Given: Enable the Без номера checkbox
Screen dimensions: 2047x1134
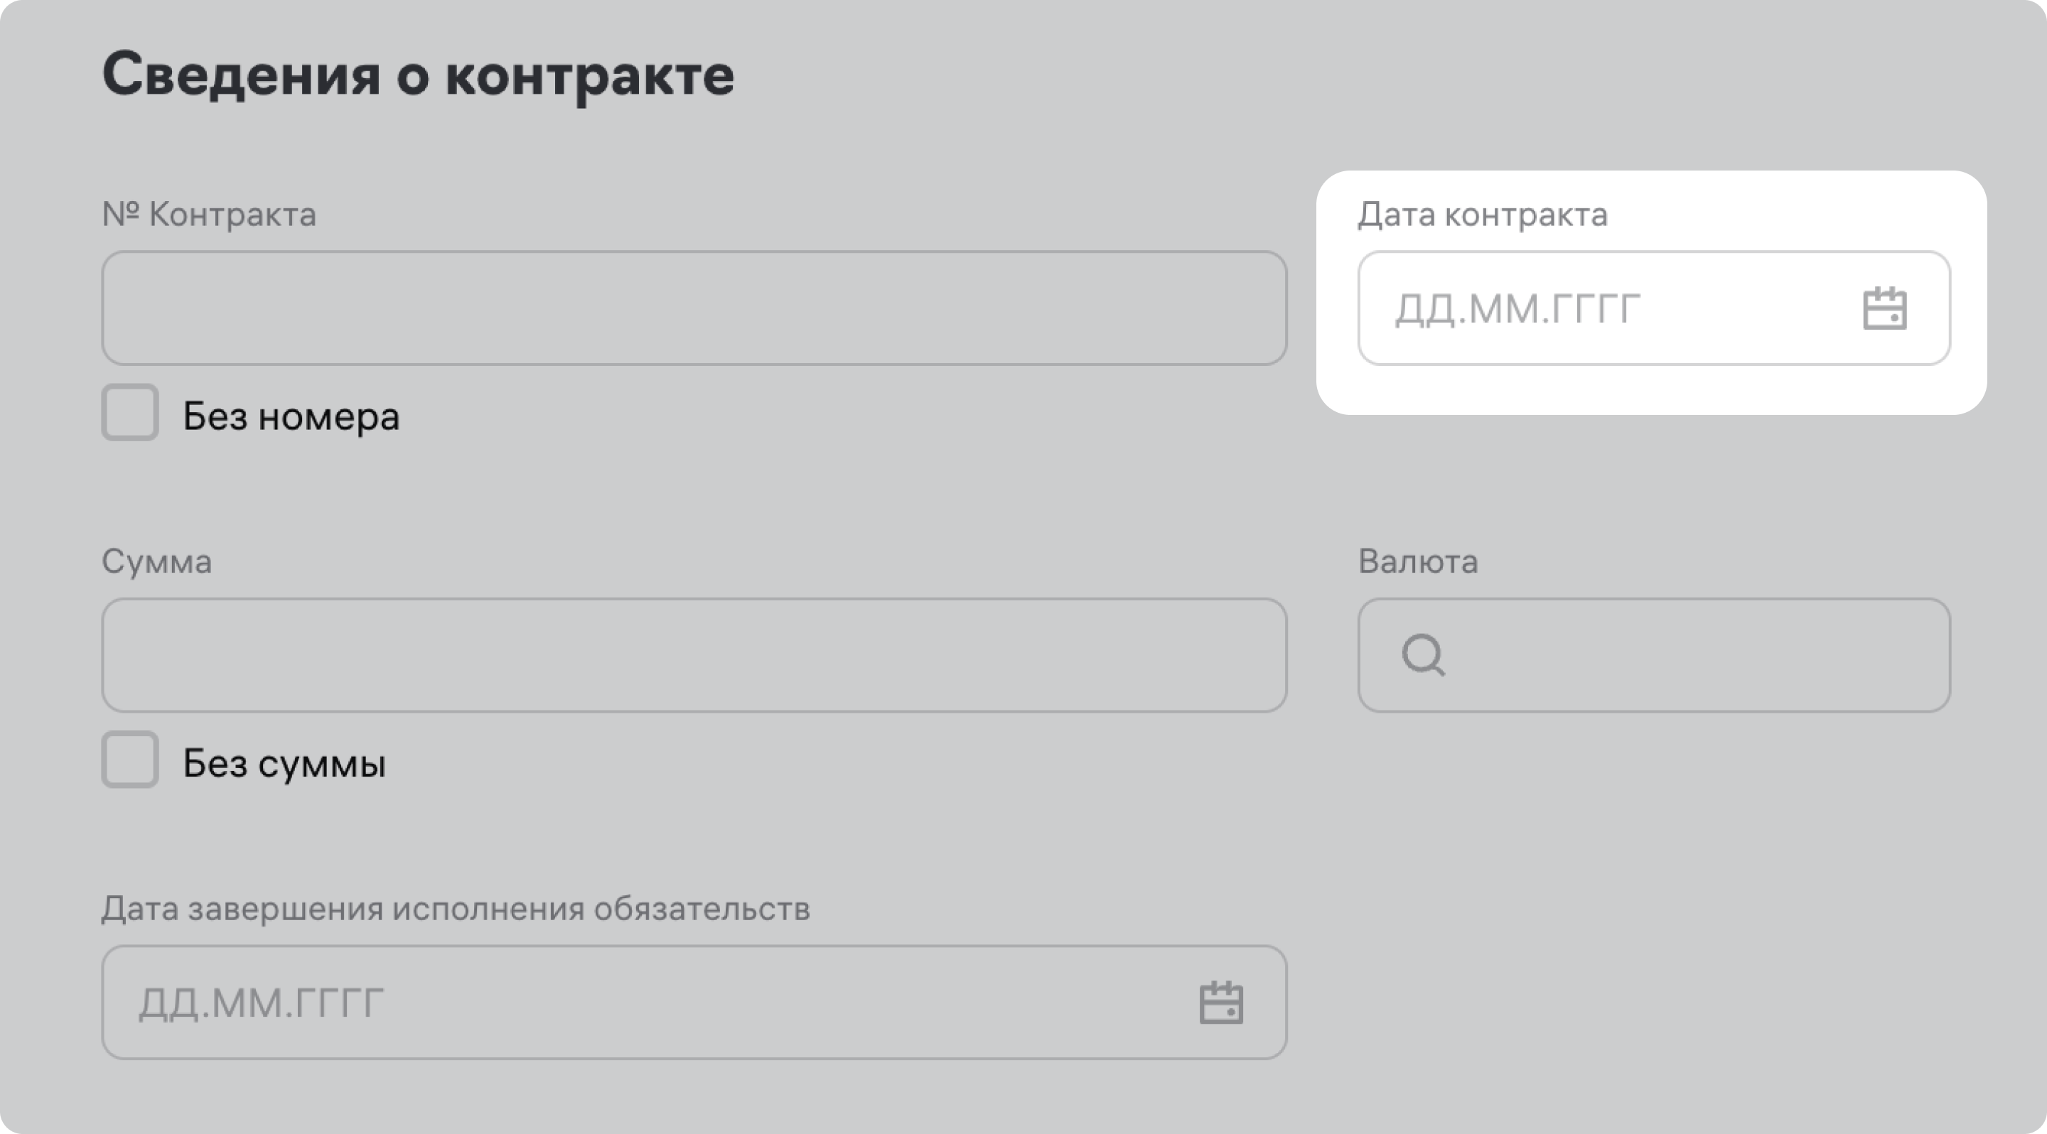Looking at the screenshot, I should (130, 413).
